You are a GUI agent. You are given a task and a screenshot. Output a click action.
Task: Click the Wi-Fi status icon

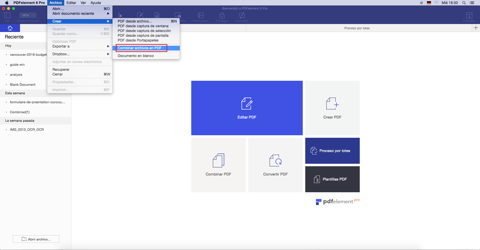436,3
